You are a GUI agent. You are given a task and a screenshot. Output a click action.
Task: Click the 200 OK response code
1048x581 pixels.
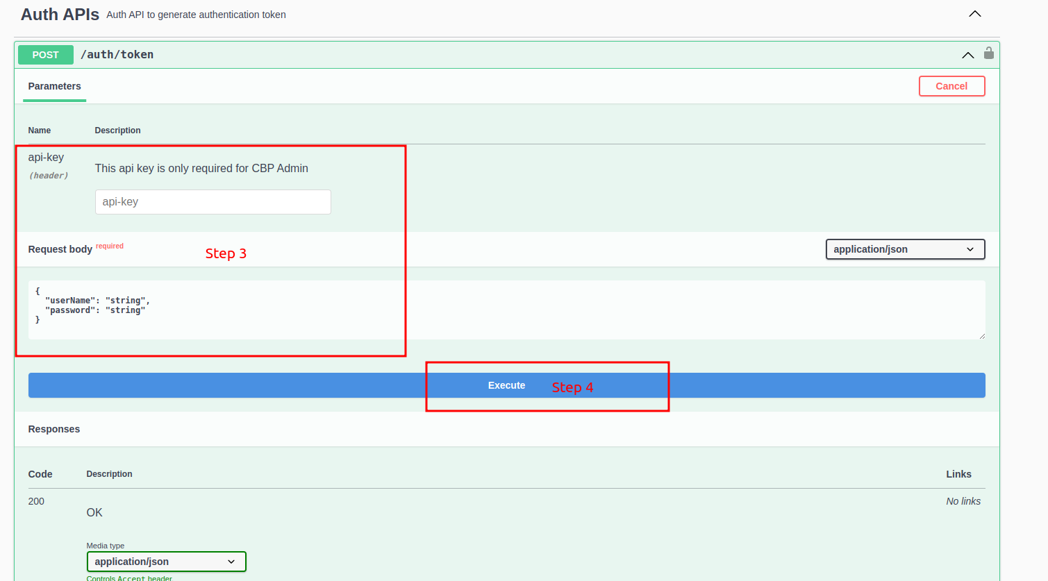click(x=36, y=500)
